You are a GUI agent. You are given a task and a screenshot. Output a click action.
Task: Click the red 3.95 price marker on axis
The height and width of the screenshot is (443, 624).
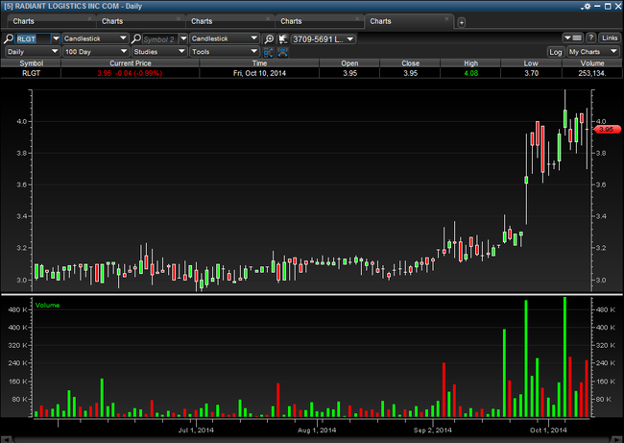(x=606, y=129)
